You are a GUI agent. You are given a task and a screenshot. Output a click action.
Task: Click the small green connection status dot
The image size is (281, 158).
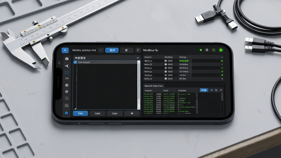pos(201,50)
